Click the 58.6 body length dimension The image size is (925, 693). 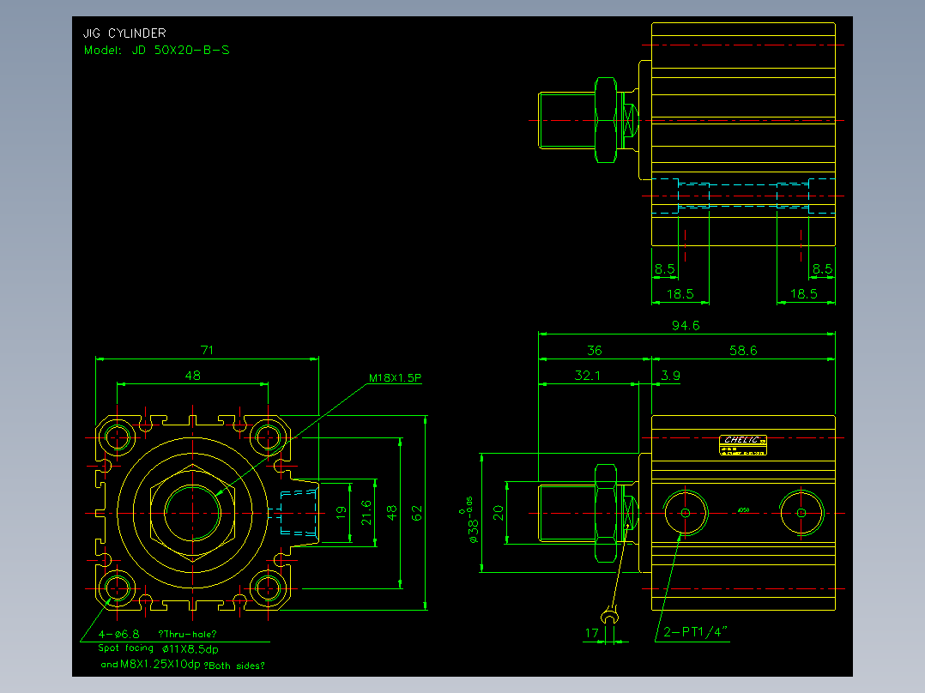coord(743,350)
